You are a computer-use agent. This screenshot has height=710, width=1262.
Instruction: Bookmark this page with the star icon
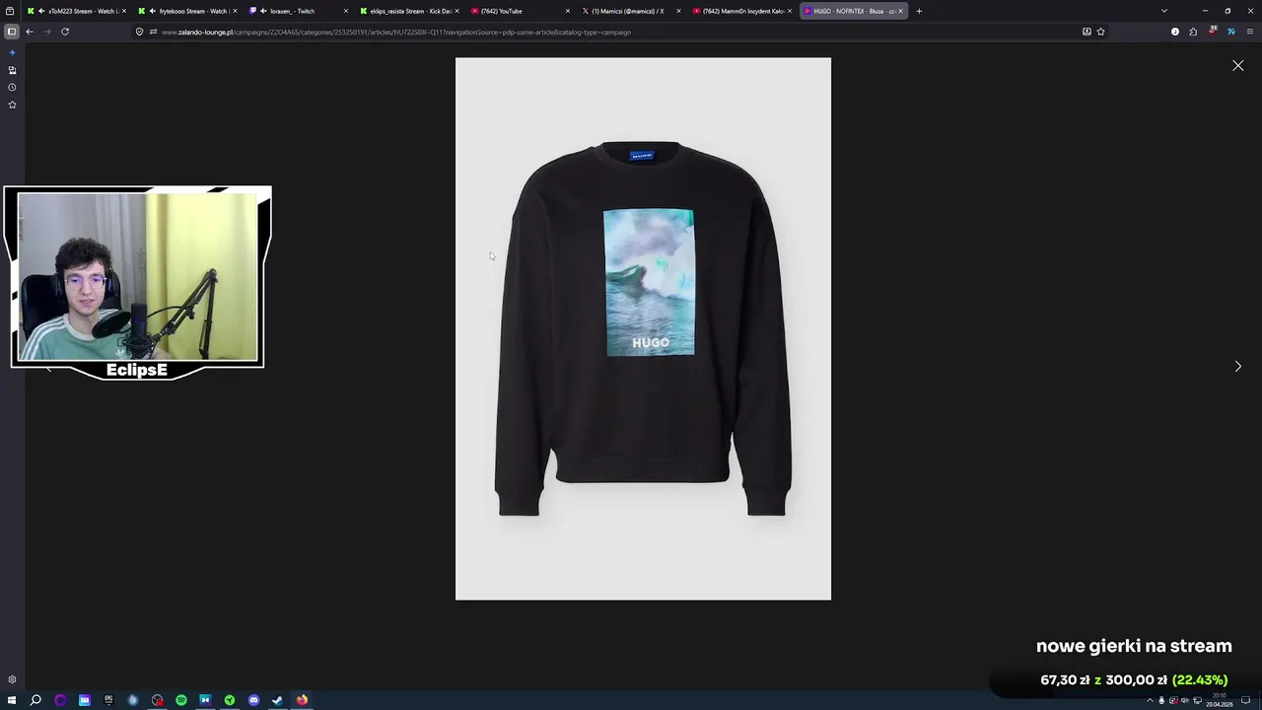1100,32
